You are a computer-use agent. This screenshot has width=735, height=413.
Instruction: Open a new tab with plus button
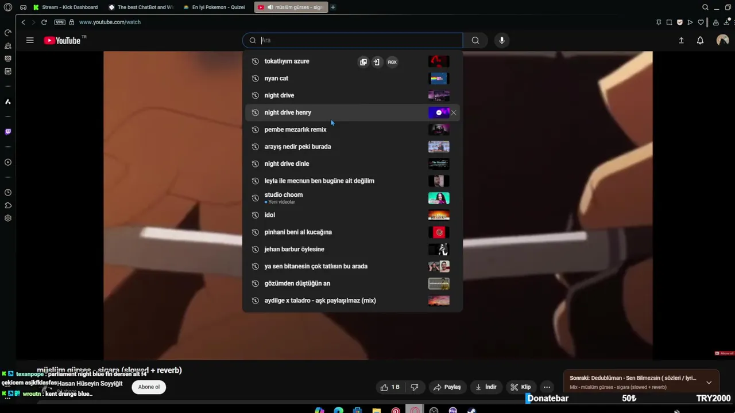tap(333, 7)
